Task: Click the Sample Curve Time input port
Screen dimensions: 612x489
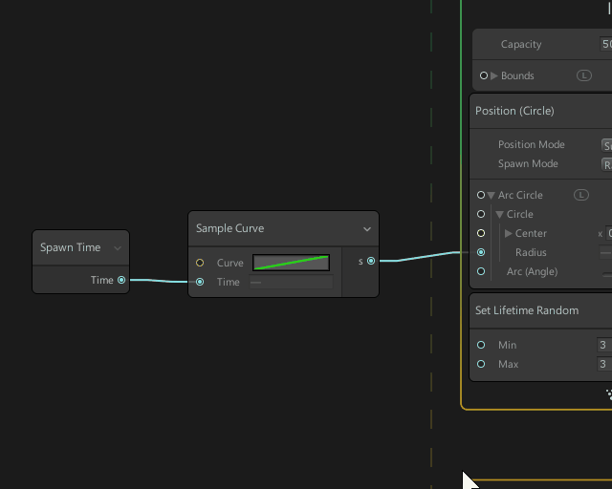Action: 200,282
